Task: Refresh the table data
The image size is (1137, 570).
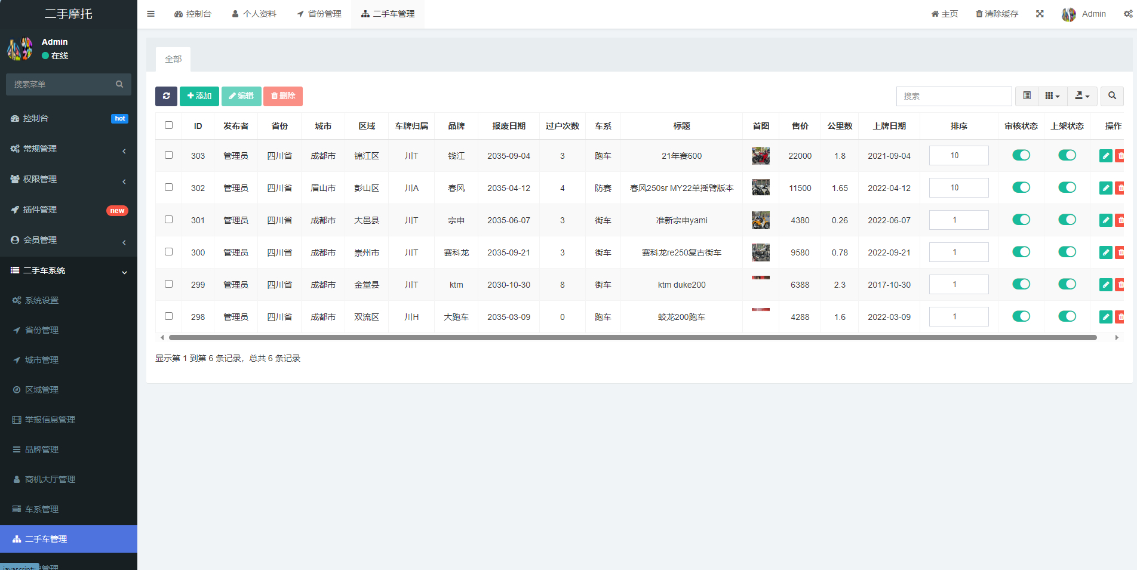Action: pyautogui.click(x=166, y=96)
